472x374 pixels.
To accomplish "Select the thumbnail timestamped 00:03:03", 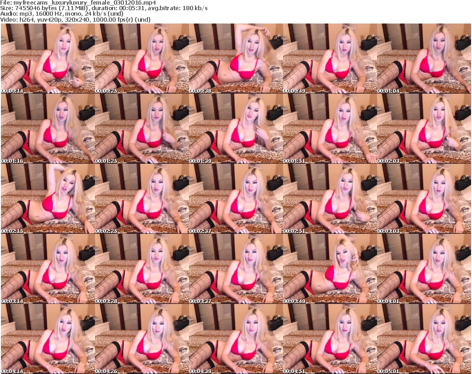I will coord(424,199).
